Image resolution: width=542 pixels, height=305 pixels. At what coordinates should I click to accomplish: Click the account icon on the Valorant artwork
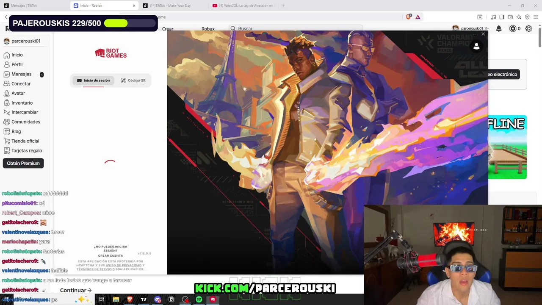(476, 47)
